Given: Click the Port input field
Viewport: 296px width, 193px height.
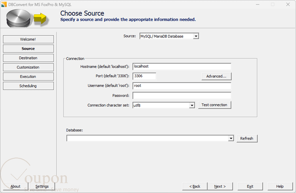Looking at the screenshot, I should [x=144, y=76].
